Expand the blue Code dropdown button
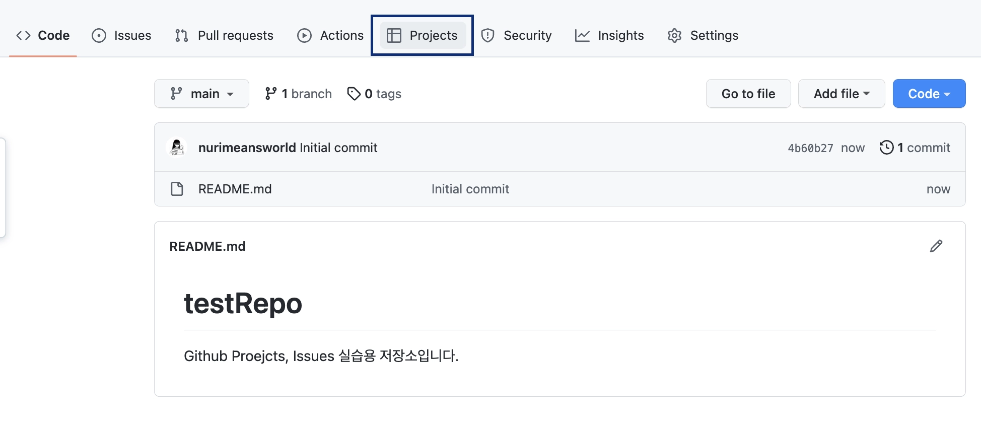Screen dimensions: 981x422 coord(929,94)
